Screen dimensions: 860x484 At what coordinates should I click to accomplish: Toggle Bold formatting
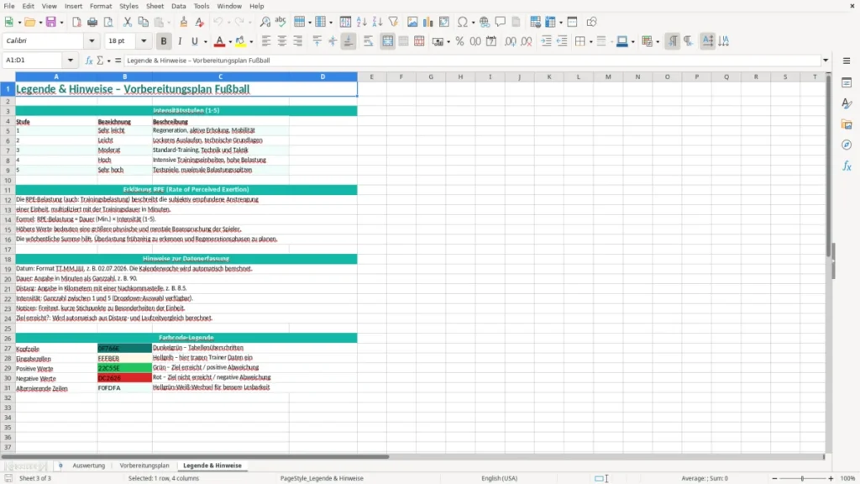pos(164,41)
